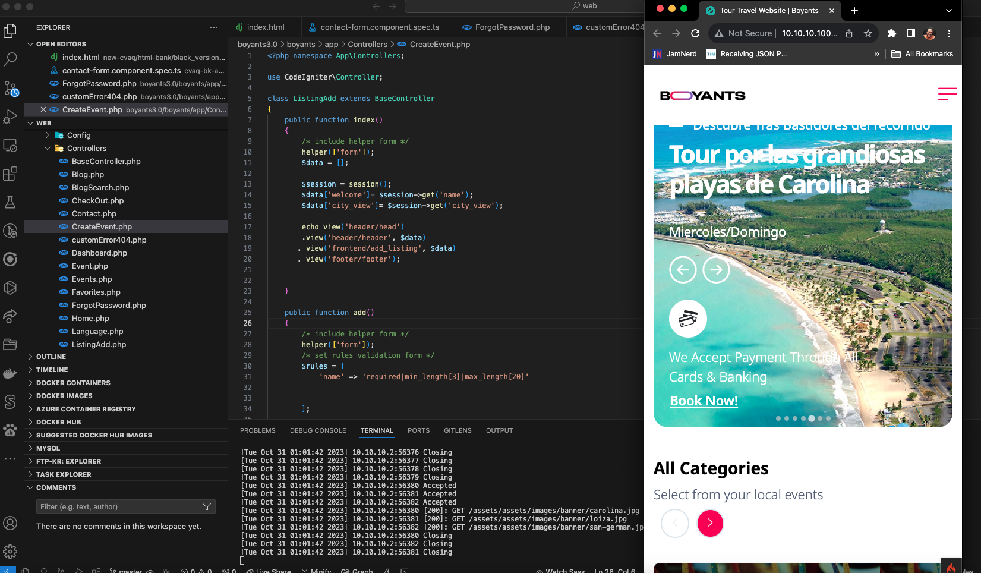Open the Accounts icon in activity bar
981x573 pixels.
[10, 523]
